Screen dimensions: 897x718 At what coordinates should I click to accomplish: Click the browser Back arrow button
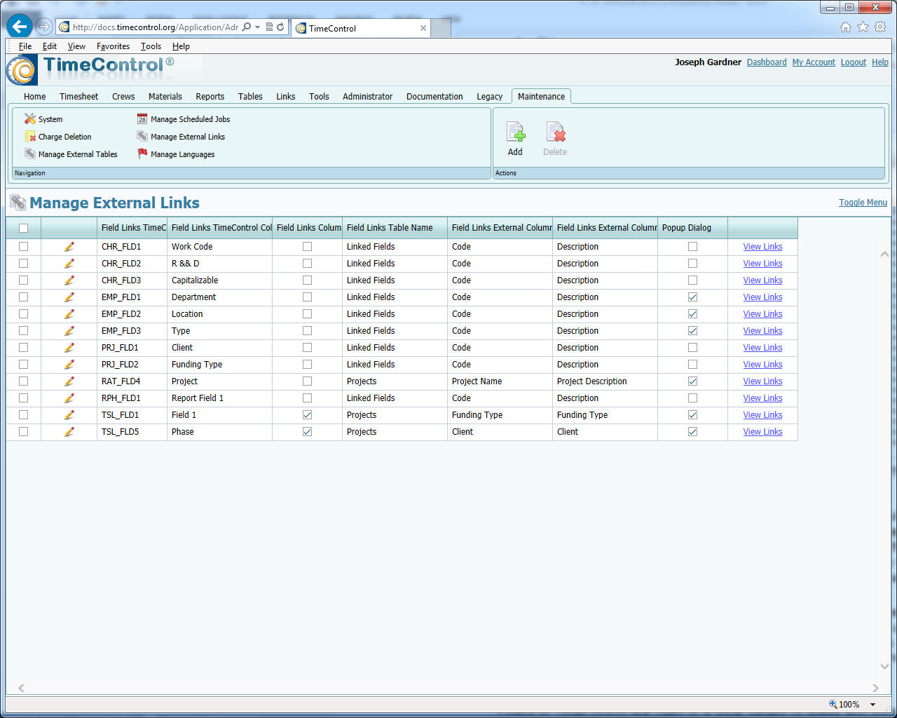point(20,27)
